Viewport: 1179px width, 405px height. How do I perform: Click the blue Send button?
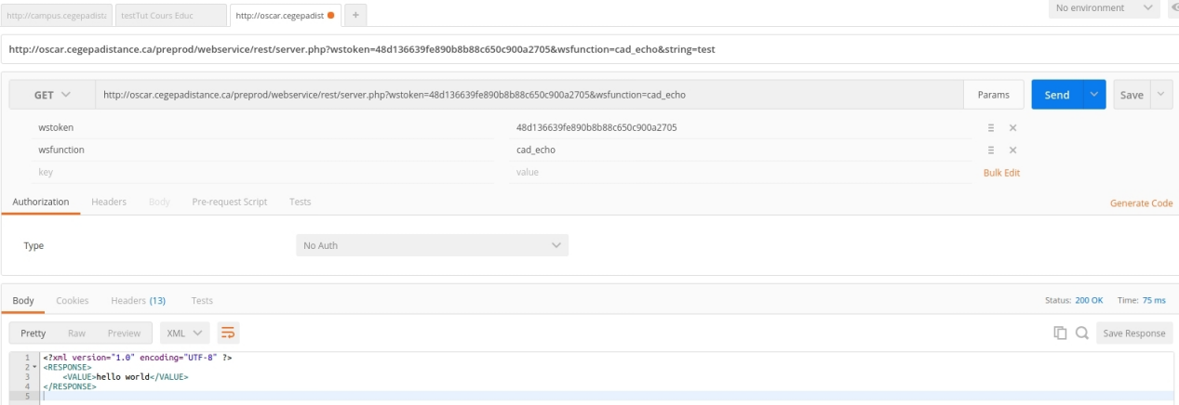1057,95
